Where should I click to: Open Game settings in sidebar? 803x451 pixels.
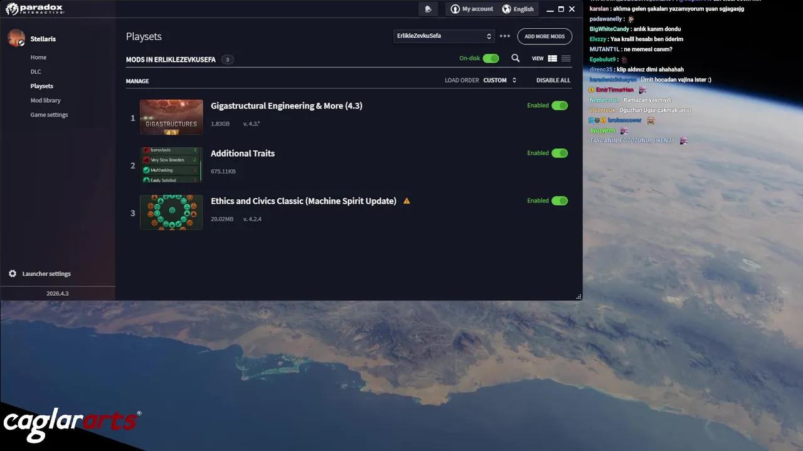49,115
